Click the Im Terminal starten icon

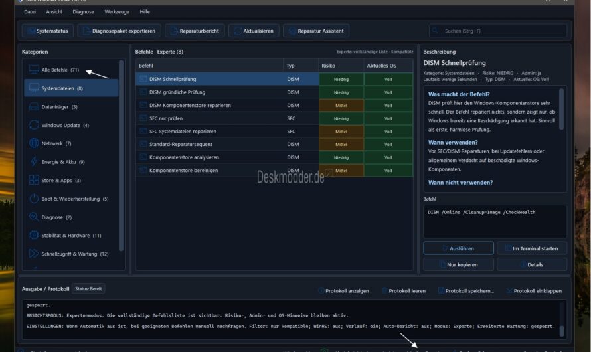pos(508,248)
